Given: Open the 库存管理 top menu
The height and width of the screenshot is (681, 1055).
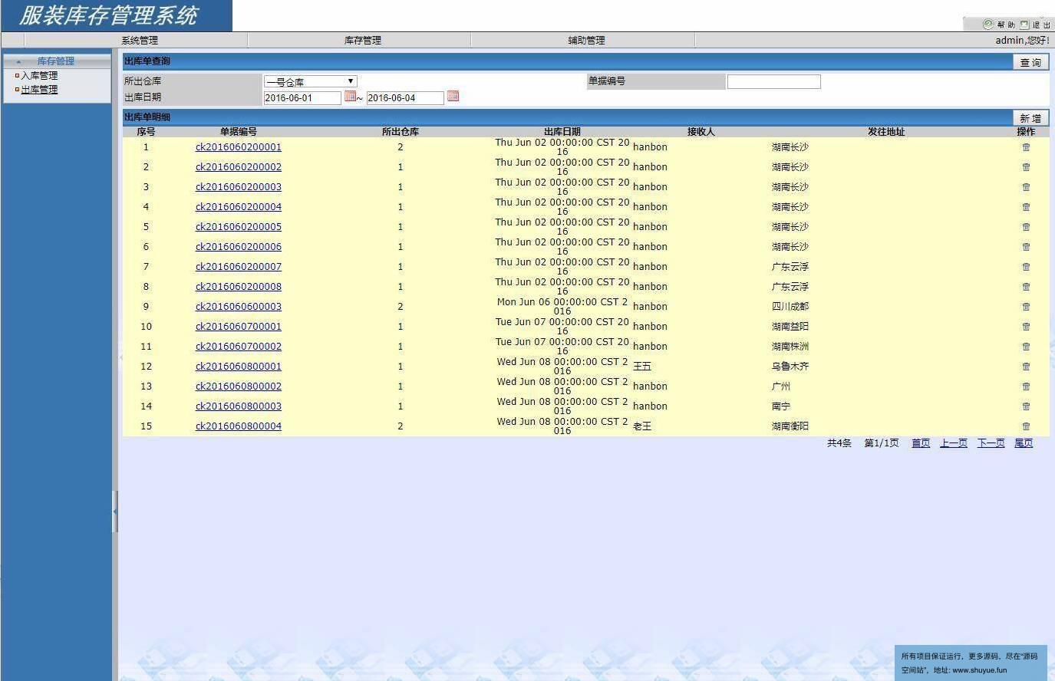Looking at the screenshot, I should pyautogui.click(x=363, y=41).
